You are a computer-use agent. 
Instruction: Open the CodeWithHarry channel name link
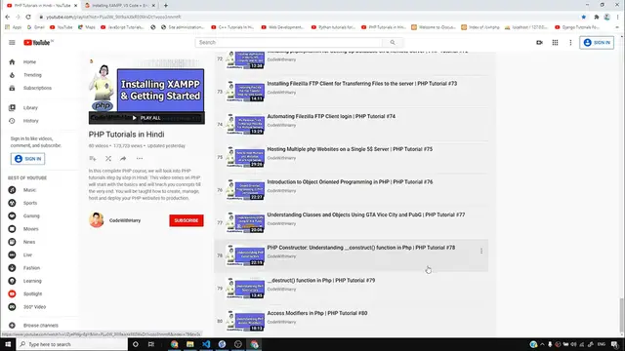point(125,220)
